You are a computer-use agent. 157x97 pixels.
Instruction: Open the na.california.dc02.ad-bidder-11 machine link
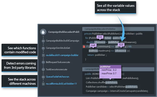coord(61,84)
